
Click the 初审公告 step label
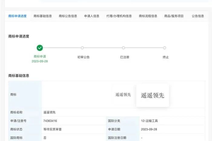pyautogui.click(x=83, y=57)
